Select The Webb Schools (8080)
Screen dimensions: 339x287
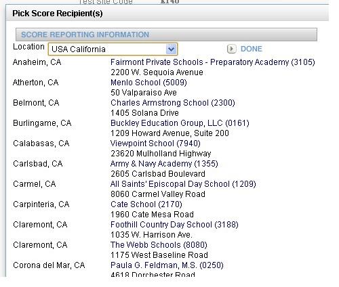[159, 245]
